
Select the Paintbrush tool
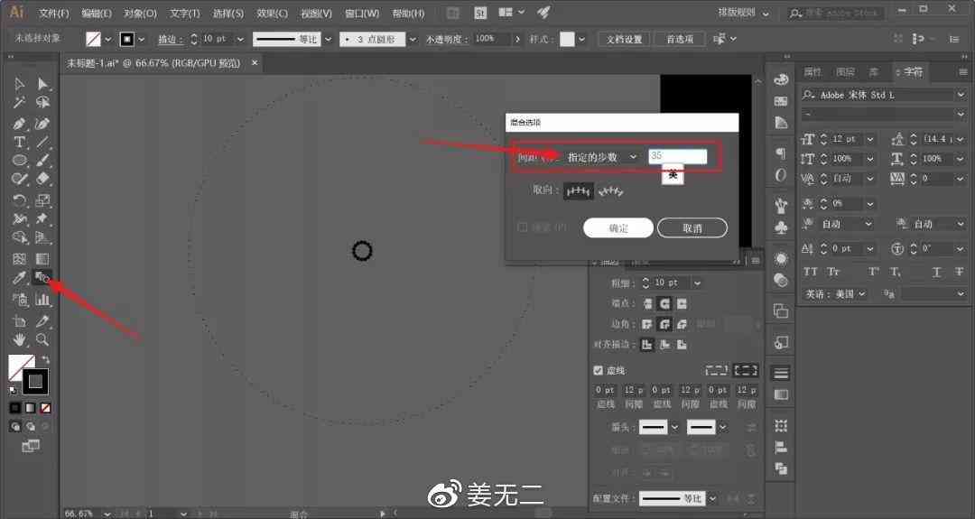[42, 161]
